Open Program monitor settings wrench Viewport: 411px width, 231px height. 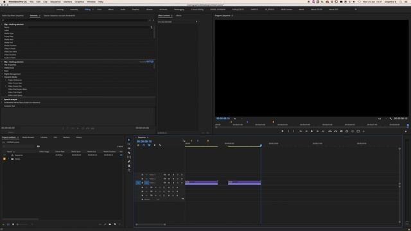(x=390, y=119)
